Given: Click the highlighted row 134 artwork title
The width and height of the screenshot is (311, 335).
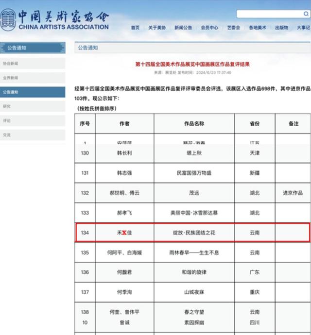Looking at the screenshot, I should point(194,233).
